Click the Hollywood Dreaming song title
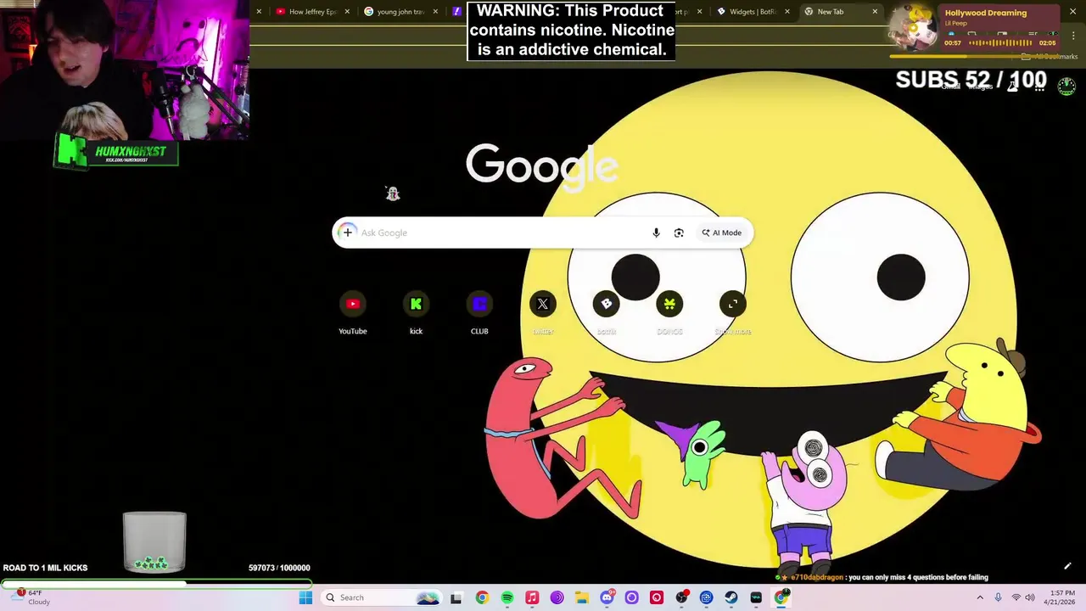This screenshot has width=1086, height=611. pos(985,13)
